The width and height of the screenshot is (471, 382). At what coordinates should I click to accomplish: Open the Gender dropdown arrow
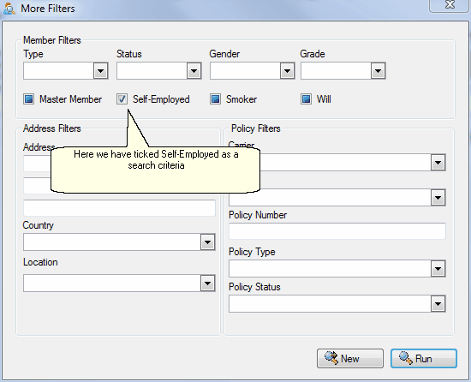pos(287,71)
